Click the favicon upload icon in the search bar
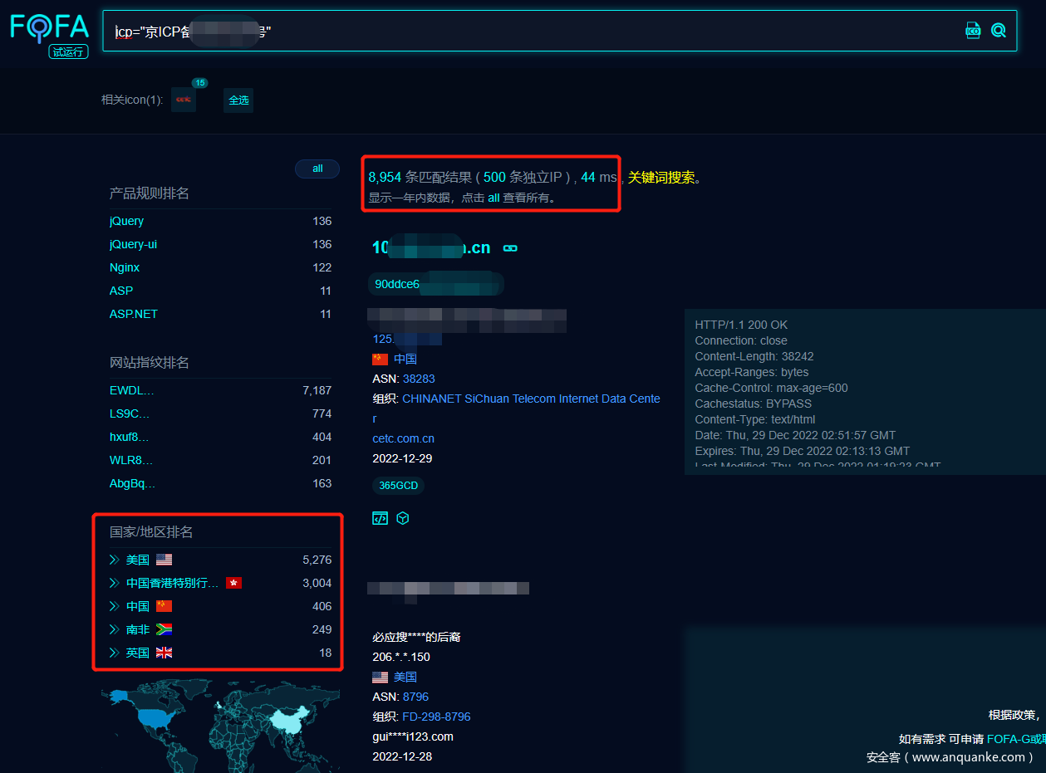The height and width of the screenshot is (773, 1046). click(972, 30)
